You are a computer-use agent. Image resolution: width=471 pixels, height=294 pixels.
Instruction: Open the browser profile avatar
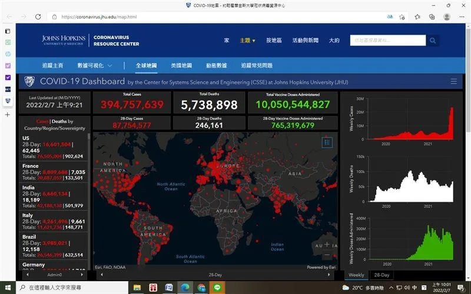click(x=447, y=17)
